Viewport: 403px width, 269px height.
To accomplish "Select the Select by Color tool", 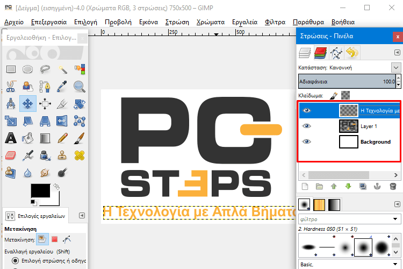I will tap(80, 69).
